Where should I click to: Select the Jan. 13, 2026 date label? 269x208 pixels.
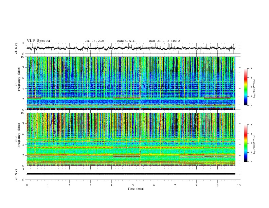click(95, 41)
